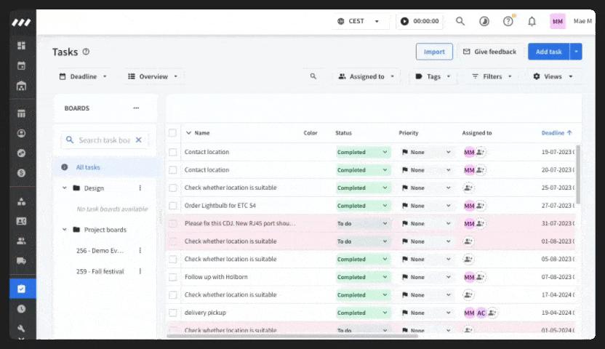Viewport: 605px width, 349px height.
Task: Open the truck vehicles icon in sidebar
Action: [x=22, y=261]
